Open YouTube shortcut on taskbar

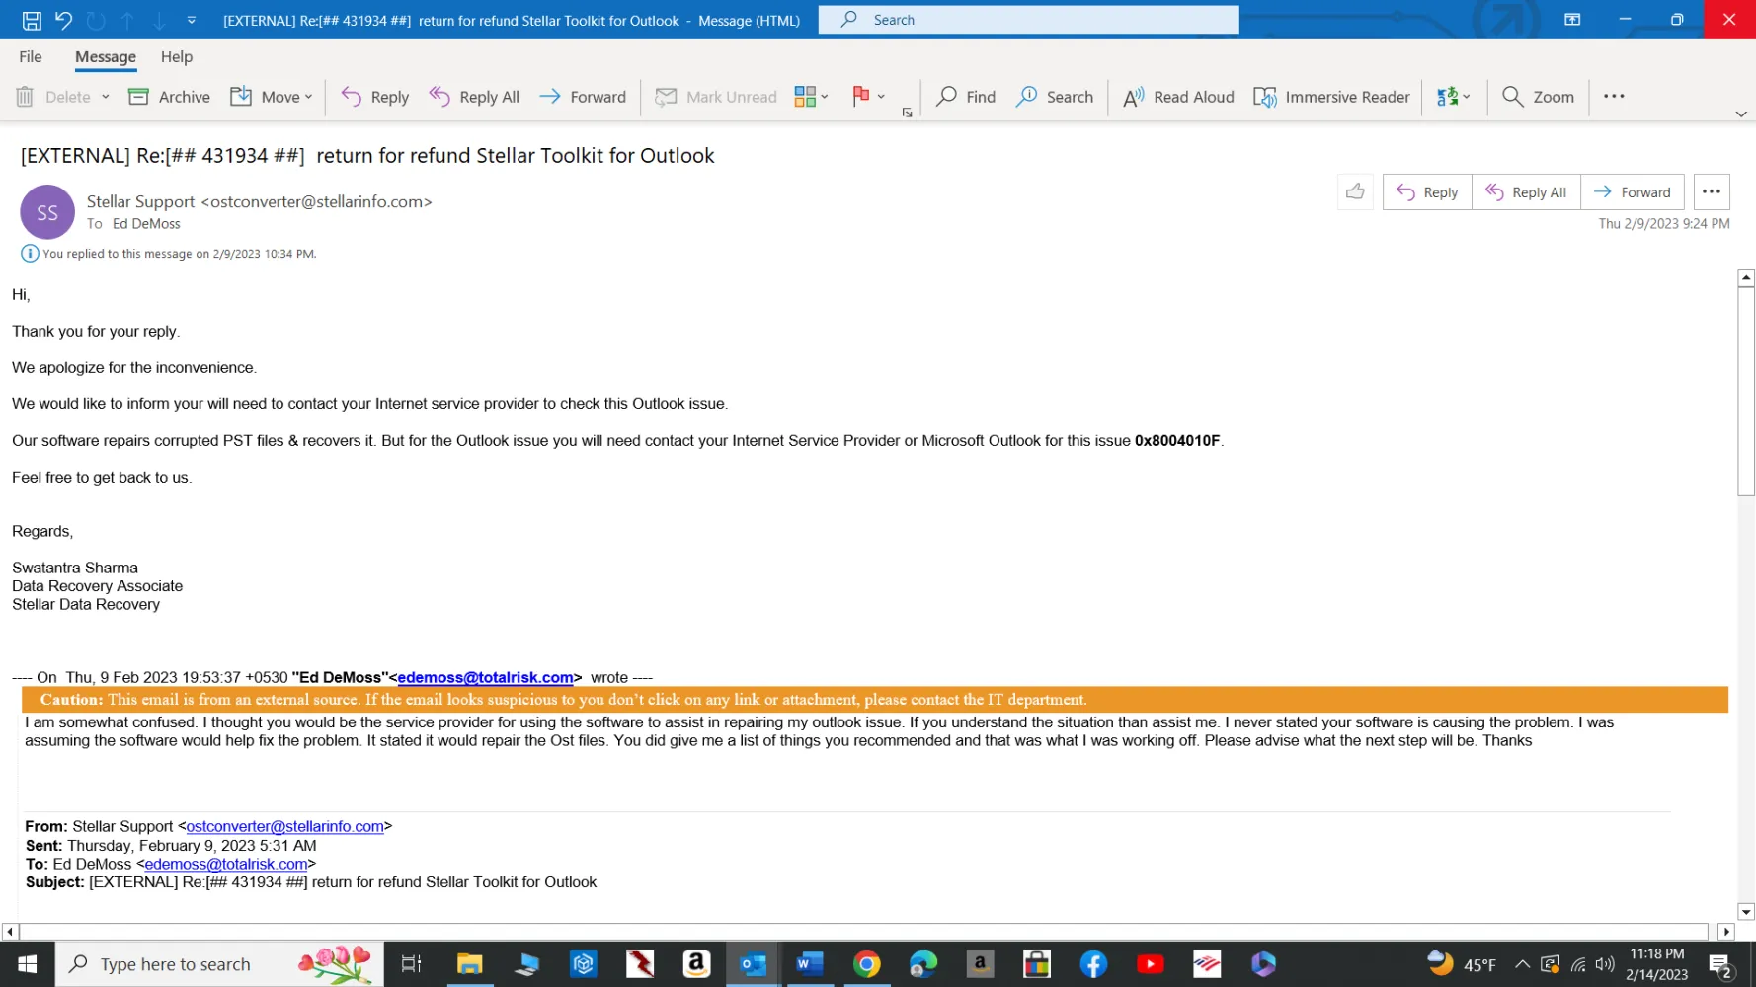1151,964
